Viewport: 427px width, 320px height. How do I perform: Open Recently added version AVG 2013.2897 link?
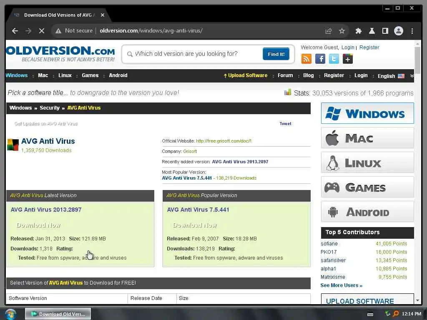(x=240, y=162)
